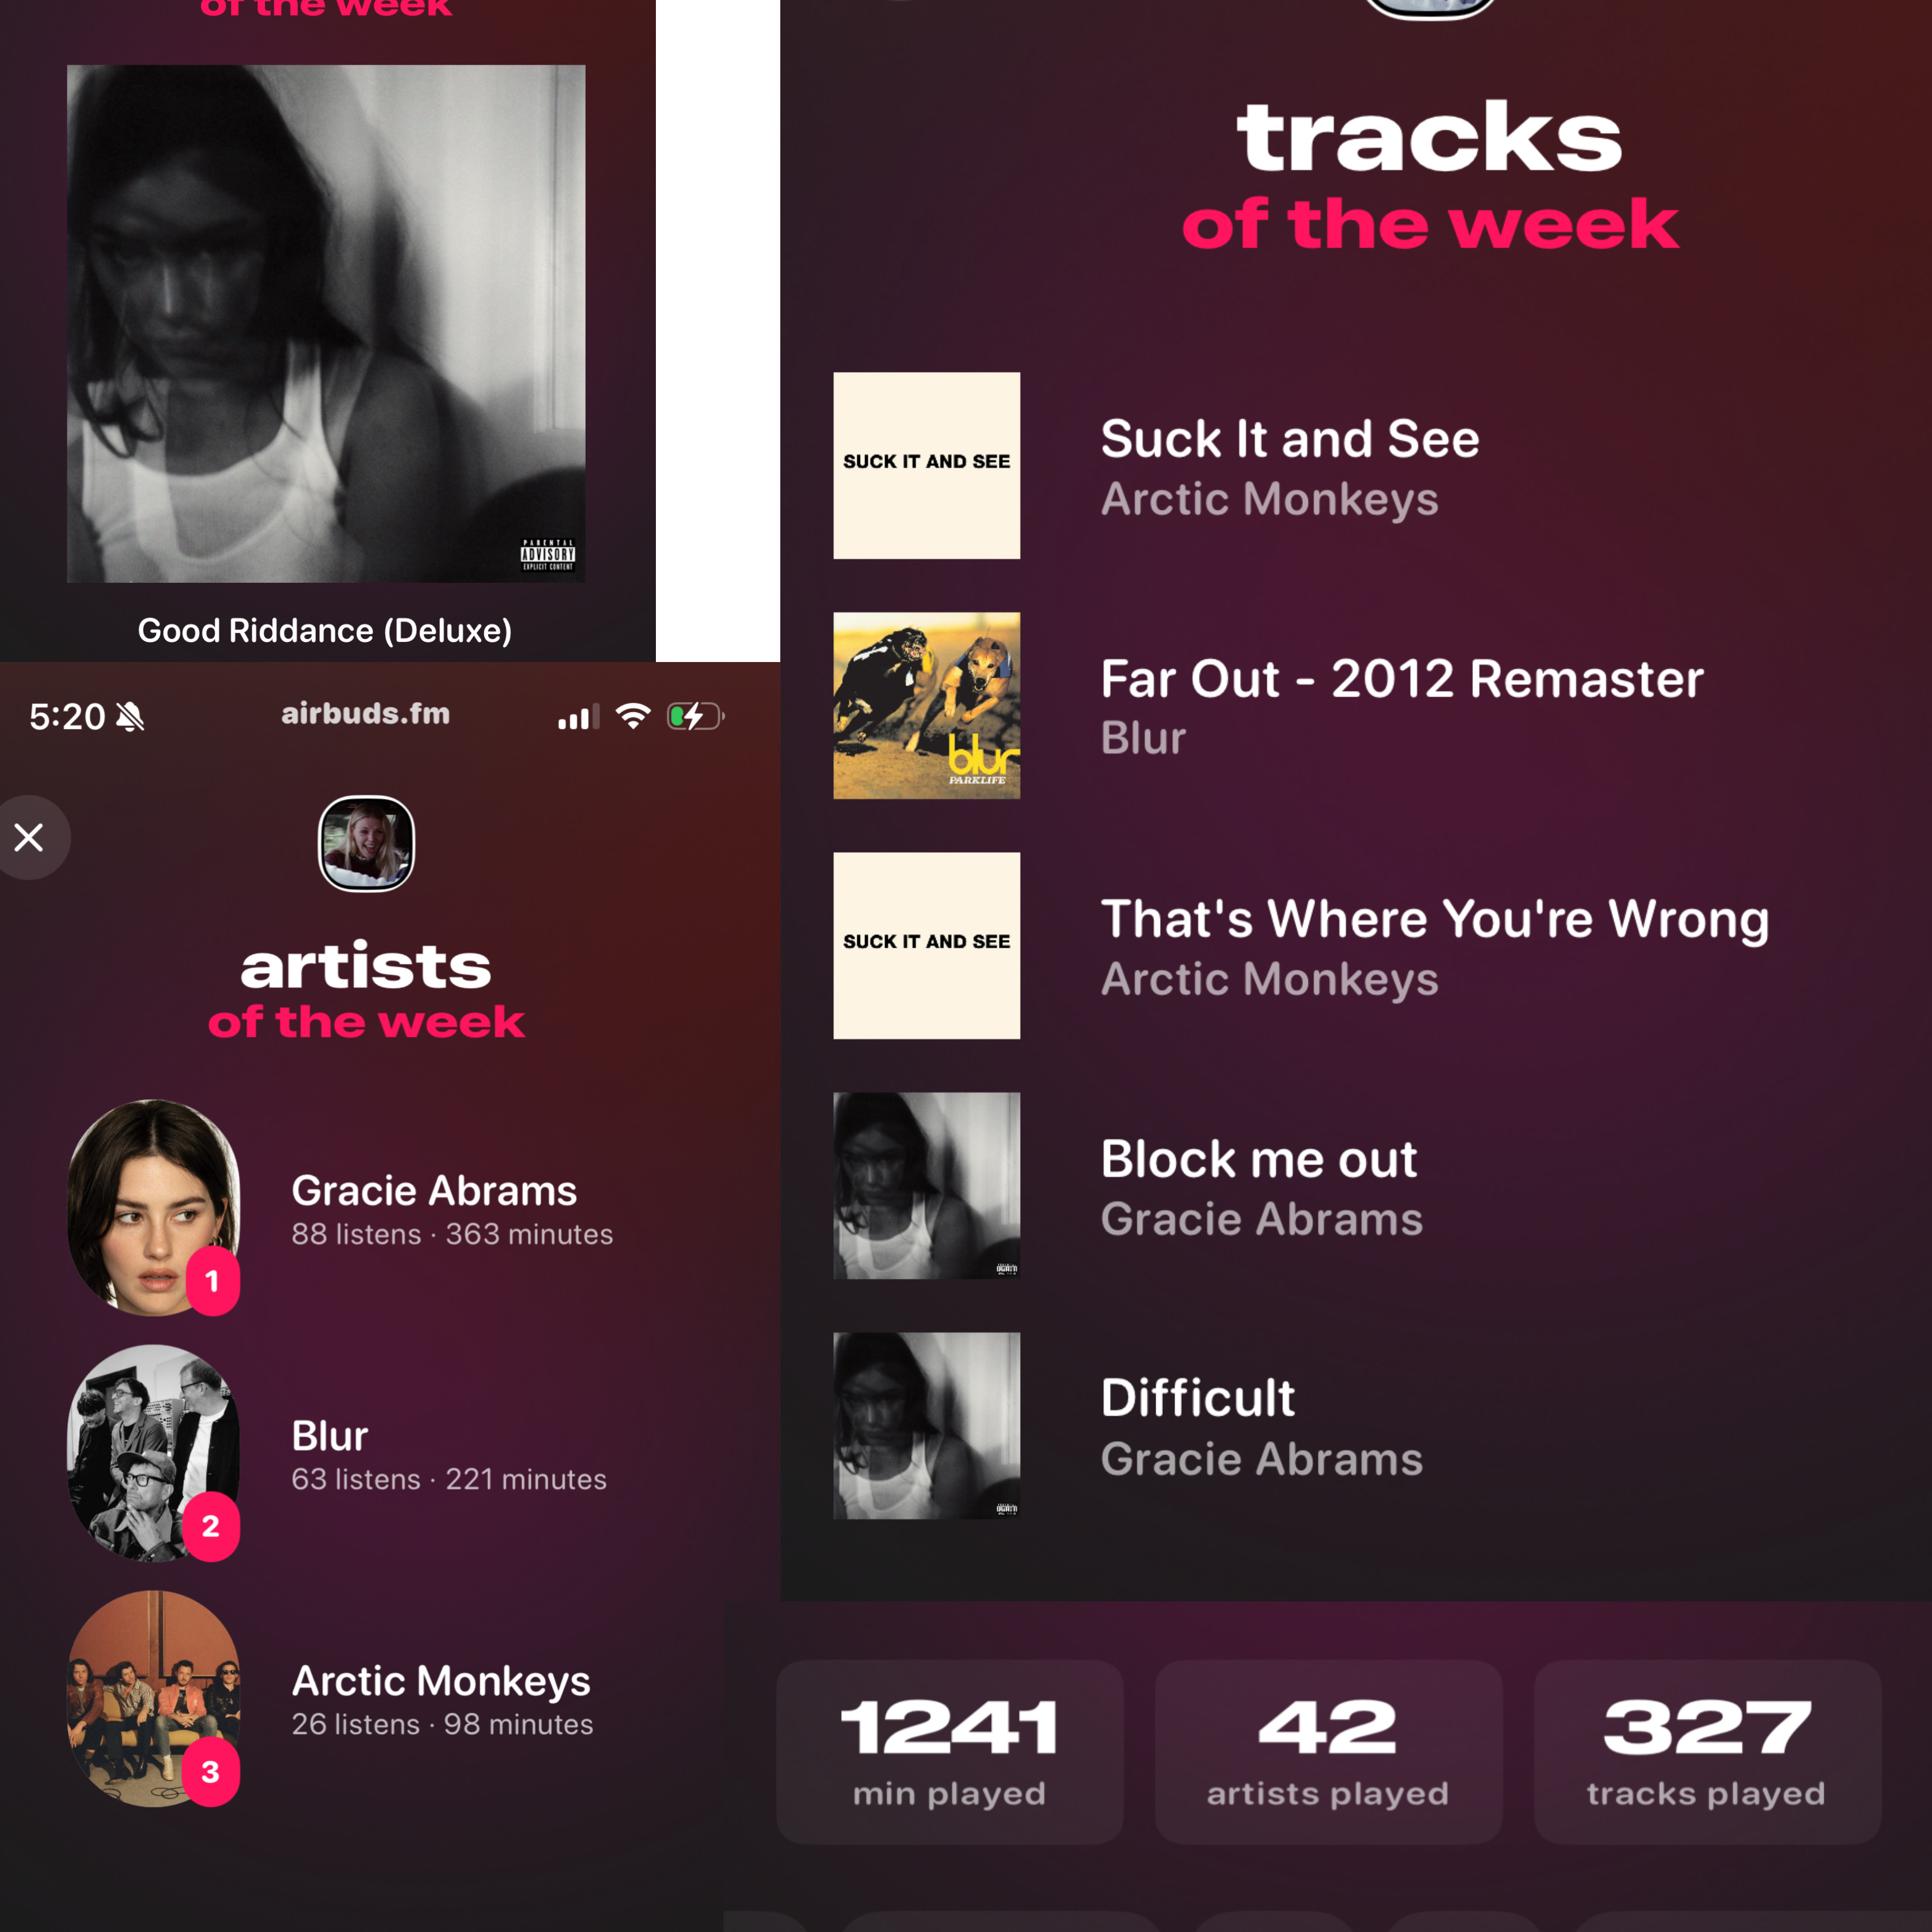The image size is (1932, 1932).
Task: Tap the cellular signal bars icon
Action: click(x=579, y=717)
